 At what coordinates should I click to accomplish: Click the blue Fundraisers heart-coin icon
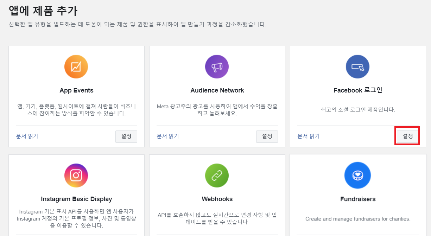[357, 176]
